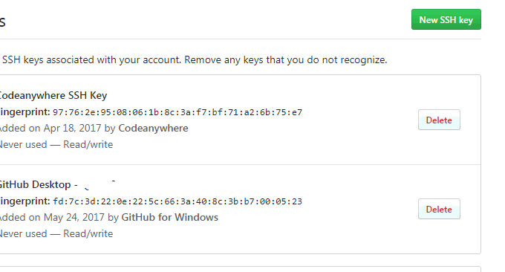Click the Fingerprint label of Codeanywhere key
This screenshot has width=505, height=272.
click(25, 112)
